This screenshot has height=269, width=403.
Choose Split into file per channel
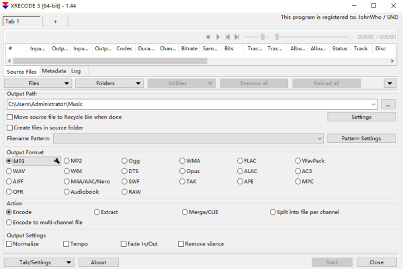[304, 212]
